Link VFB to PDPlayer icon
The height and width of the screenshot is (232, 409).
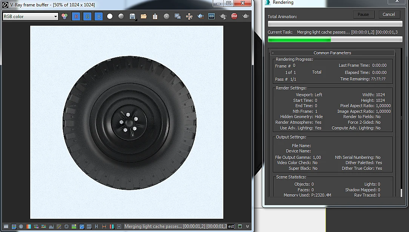click(212, 17)
